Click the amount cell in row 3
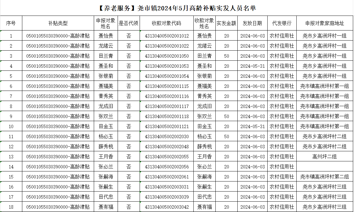Viewport: 355px width, 212px height. (226, 56)
